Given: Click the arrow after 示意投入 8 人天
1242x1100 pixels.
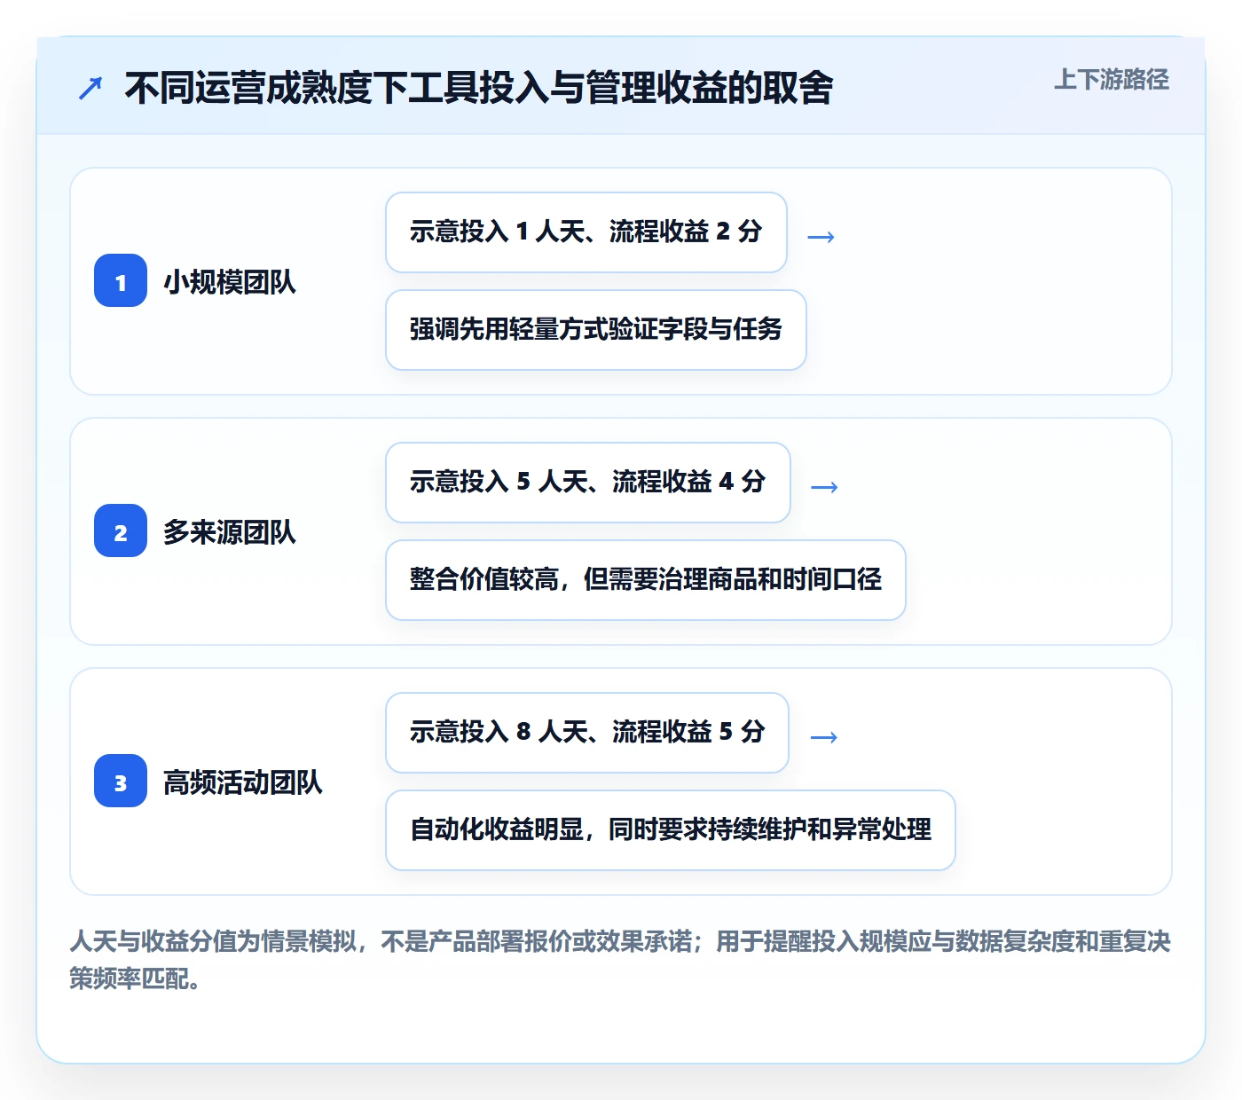Looking at the screenshot, I should click(823, 737).
